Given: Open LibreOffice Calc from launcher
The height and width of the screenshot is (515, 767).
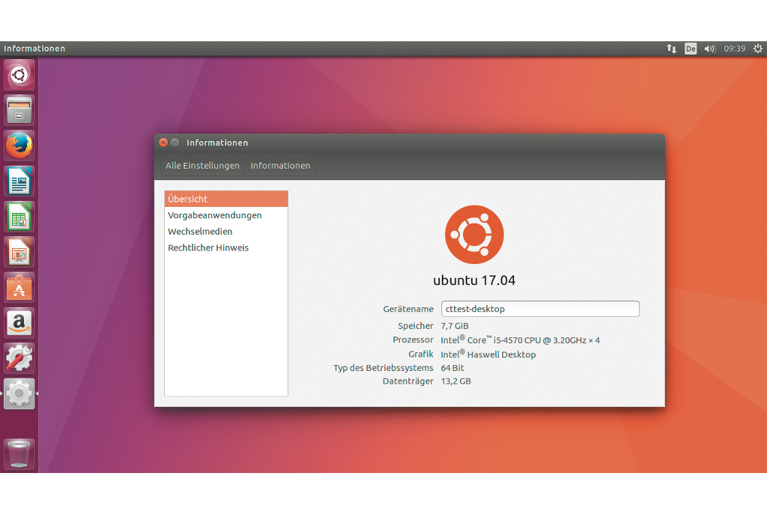Looking at the screenshot, I should pos(19,217).
